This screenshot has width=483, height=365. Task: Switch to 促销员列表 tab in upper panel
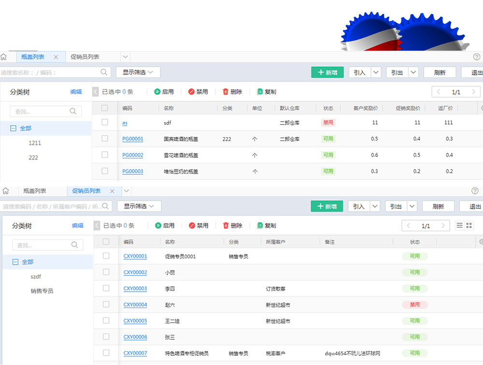coord(85,57)
